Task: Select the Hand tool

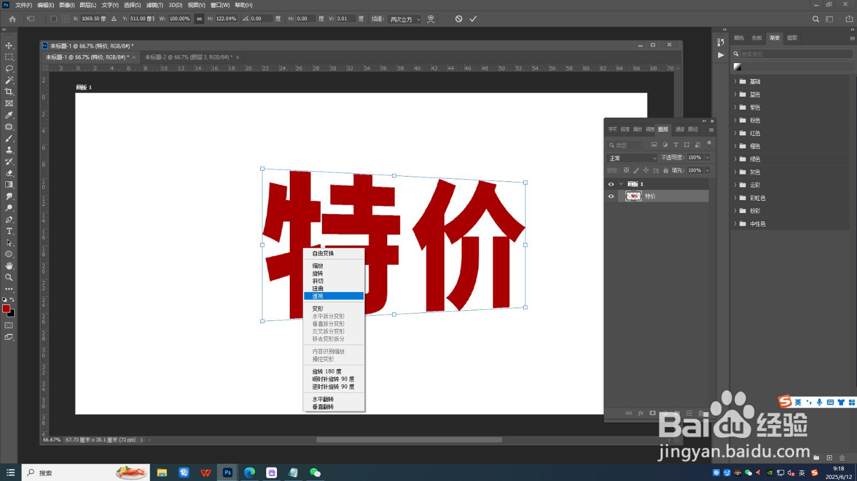Action: 9,266
